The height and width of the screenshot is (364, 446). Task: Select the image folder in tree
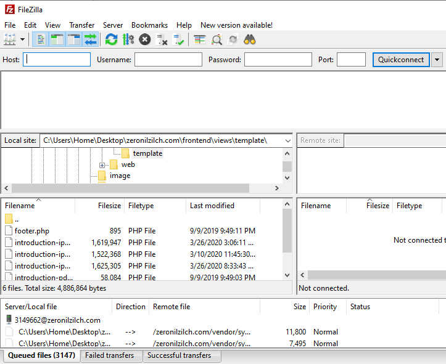120,176
